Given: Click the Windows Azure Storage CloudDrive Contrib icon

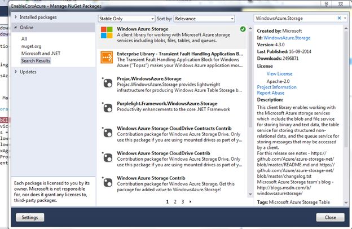Looking at the screenshot, I should [108, 157].
